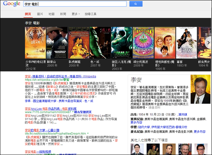Click the 轉為繁體網頁 link
Image resolution: width=212 pixels, height=155 pixels.
[x=83, y=112]
